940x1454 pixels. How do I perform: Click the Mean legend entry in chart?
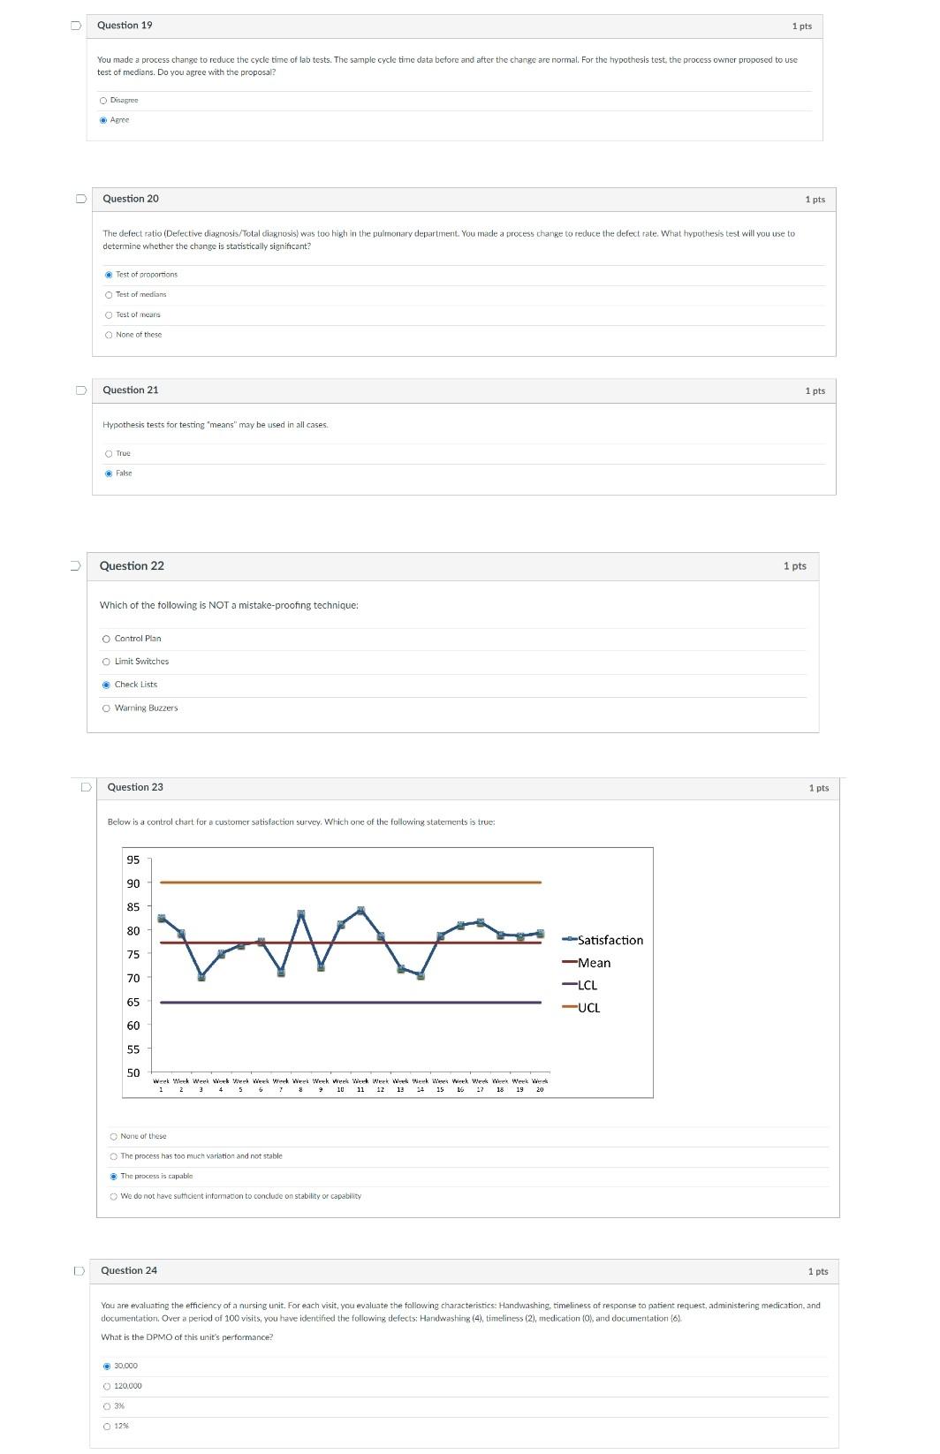[587, 963]
